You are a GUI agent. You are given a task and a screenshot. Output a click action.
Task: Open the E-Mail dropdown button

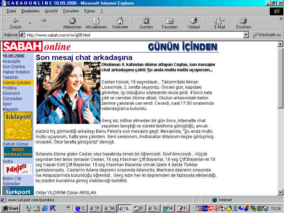[x=224, y=21]
